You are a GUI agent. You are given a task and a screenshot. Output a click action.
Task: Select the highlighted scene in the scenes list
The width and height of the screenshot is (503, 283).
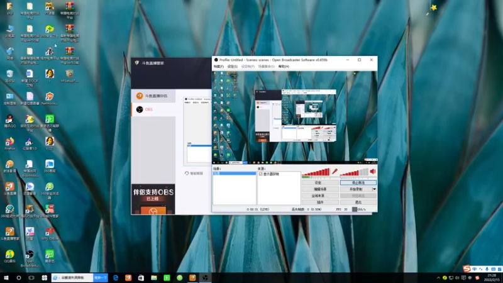click(234, 174)
